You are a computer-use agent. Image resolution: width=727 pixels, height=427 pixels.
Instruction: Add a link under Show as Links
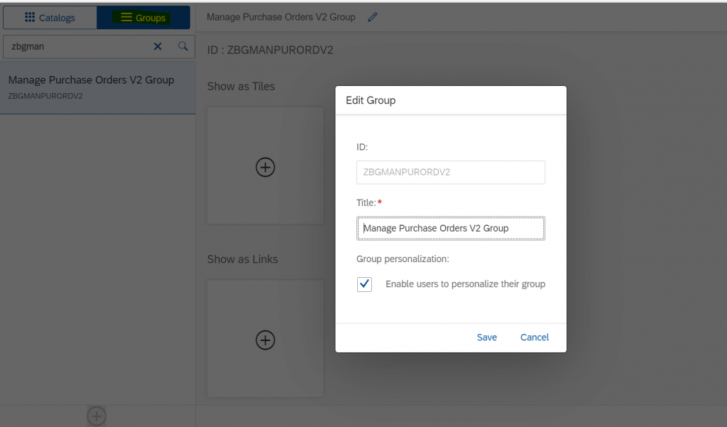pos(266,340)
